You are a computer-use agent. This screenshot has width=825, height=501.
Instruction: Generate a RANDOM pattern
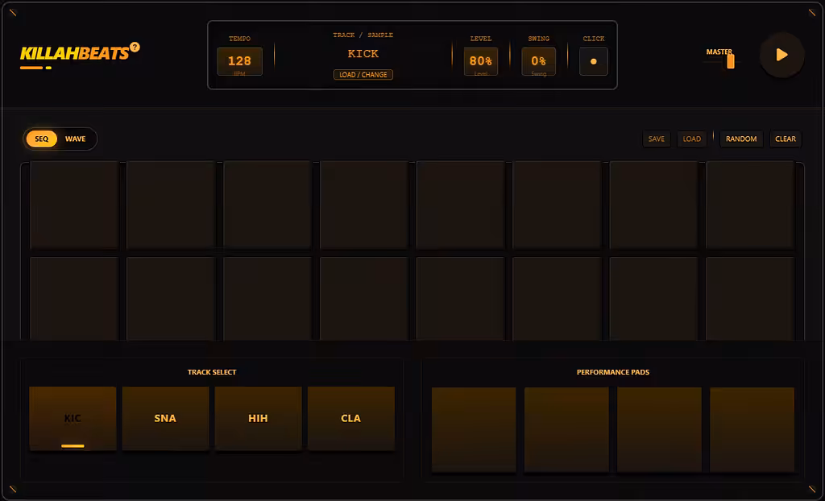coord(741,139)
